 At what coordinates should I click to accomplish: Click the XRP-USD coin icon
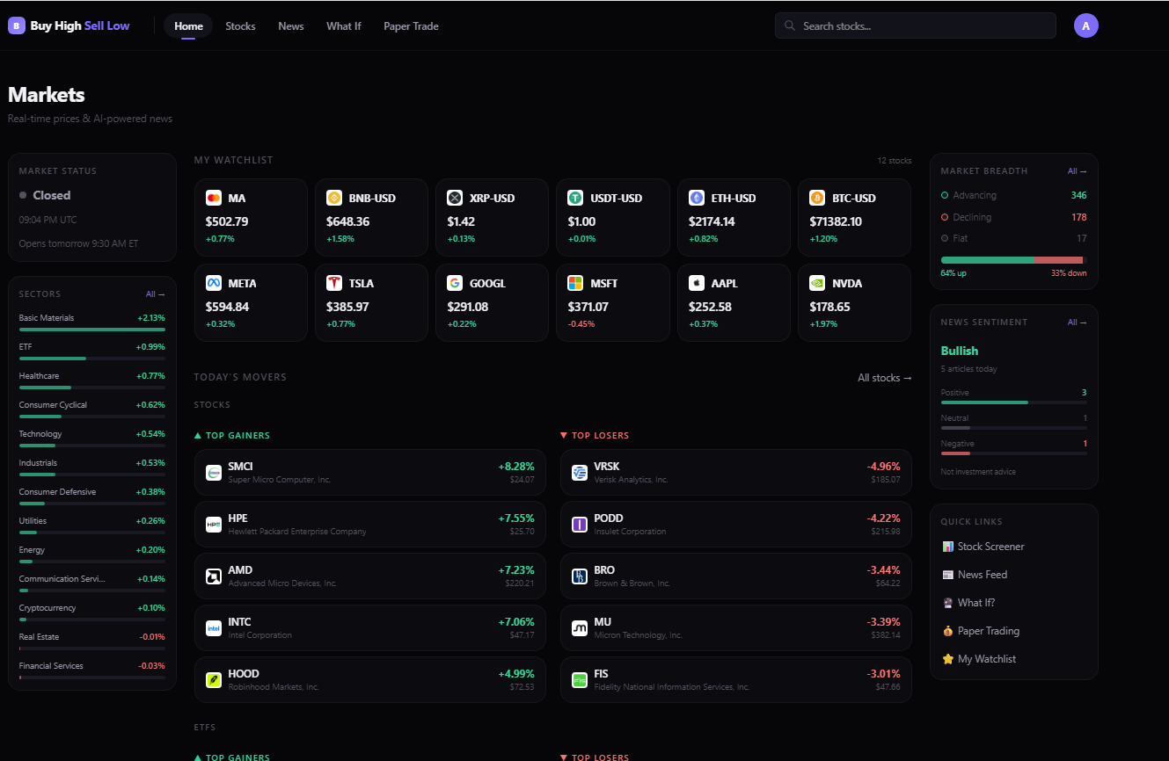[x=455, y=198]
